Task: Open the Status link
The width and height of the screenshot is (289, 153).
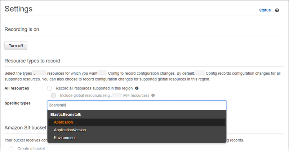Action: coord(264,10)
